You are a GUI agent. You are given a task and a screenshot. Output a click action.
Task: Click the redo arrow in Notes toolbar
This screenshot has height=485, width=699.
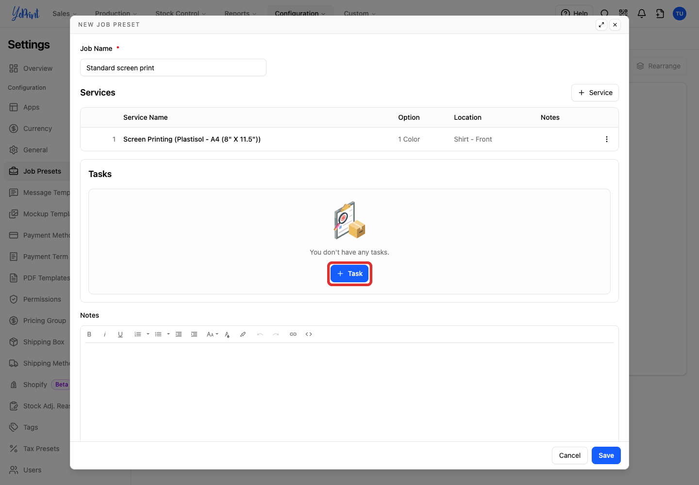click(x=276, y=334)
